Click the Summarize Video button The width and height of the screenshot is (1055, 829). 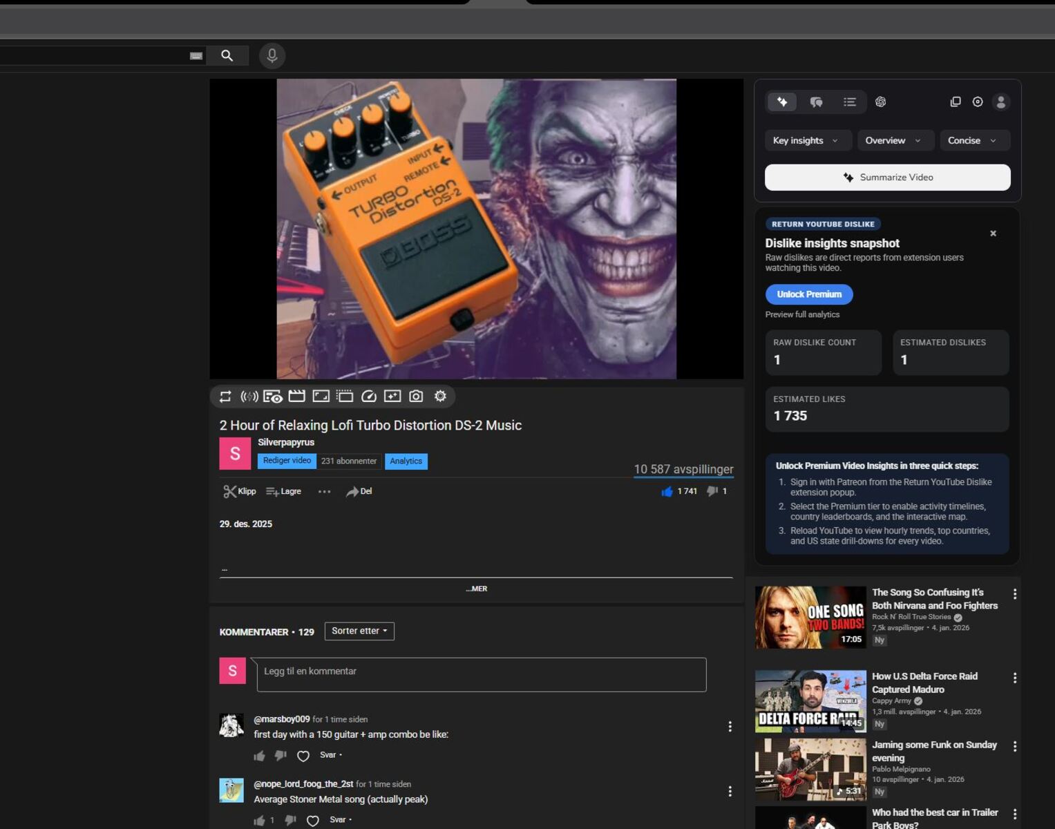click(888, 178)
